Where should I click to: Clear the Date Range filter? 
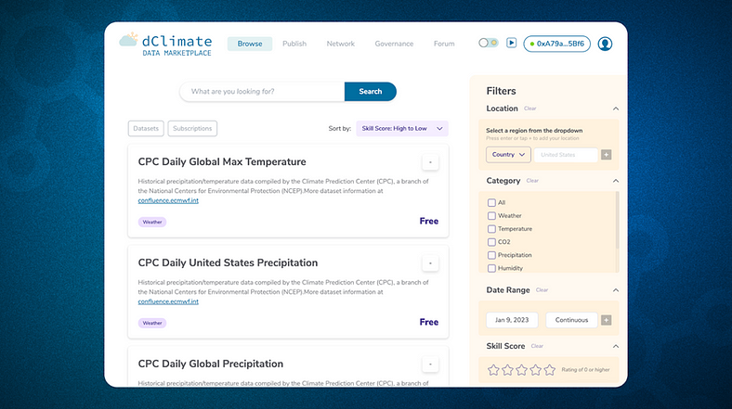542,290
